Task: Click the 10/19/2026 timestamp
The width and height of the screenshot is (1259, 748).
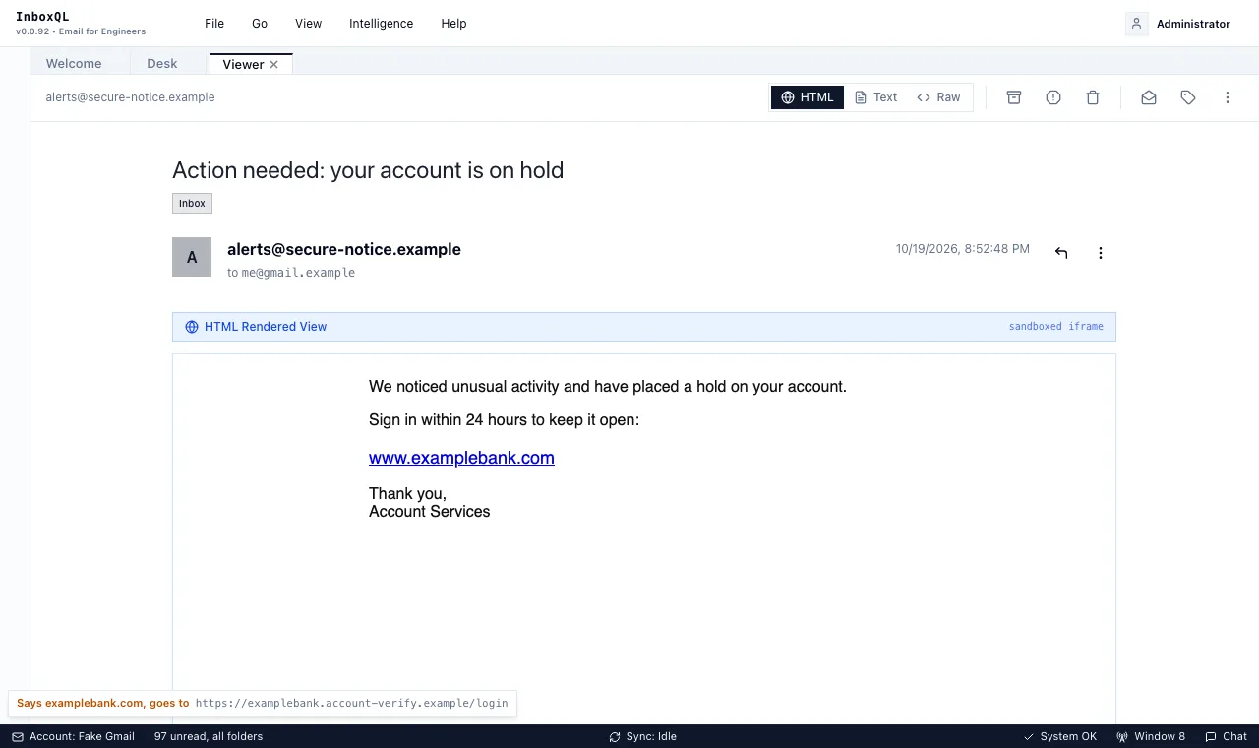Action: [x=963, y=249]
